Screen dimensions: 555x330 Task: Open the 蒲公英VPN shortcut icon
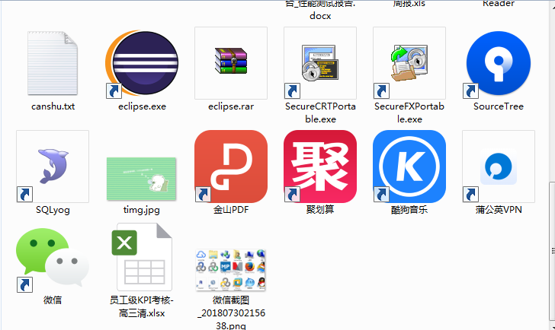pos(499,167)
